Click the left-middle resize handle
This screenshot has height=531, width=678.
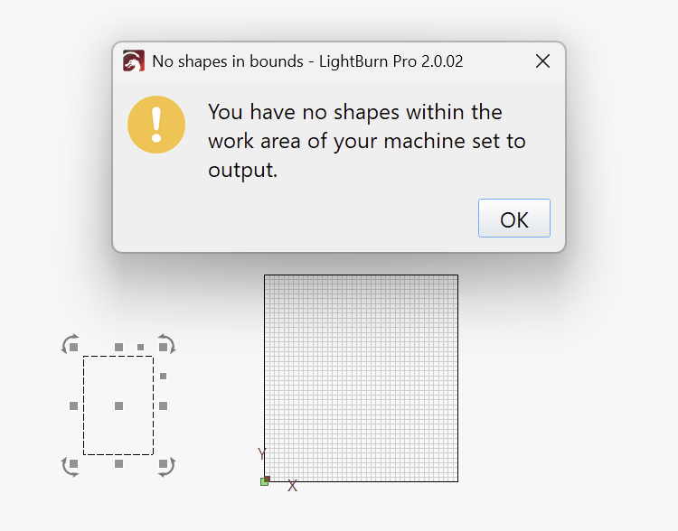coord(73,406)
